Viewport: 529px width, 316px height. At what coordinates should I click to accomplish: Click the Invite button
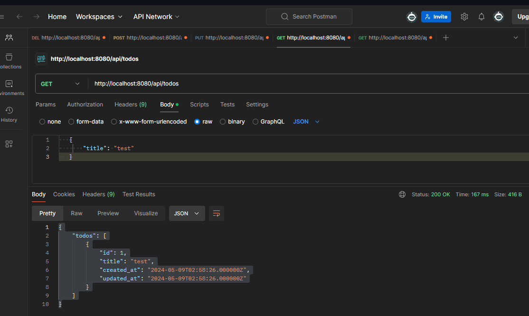pyautogui.click(x=436, y=17)
